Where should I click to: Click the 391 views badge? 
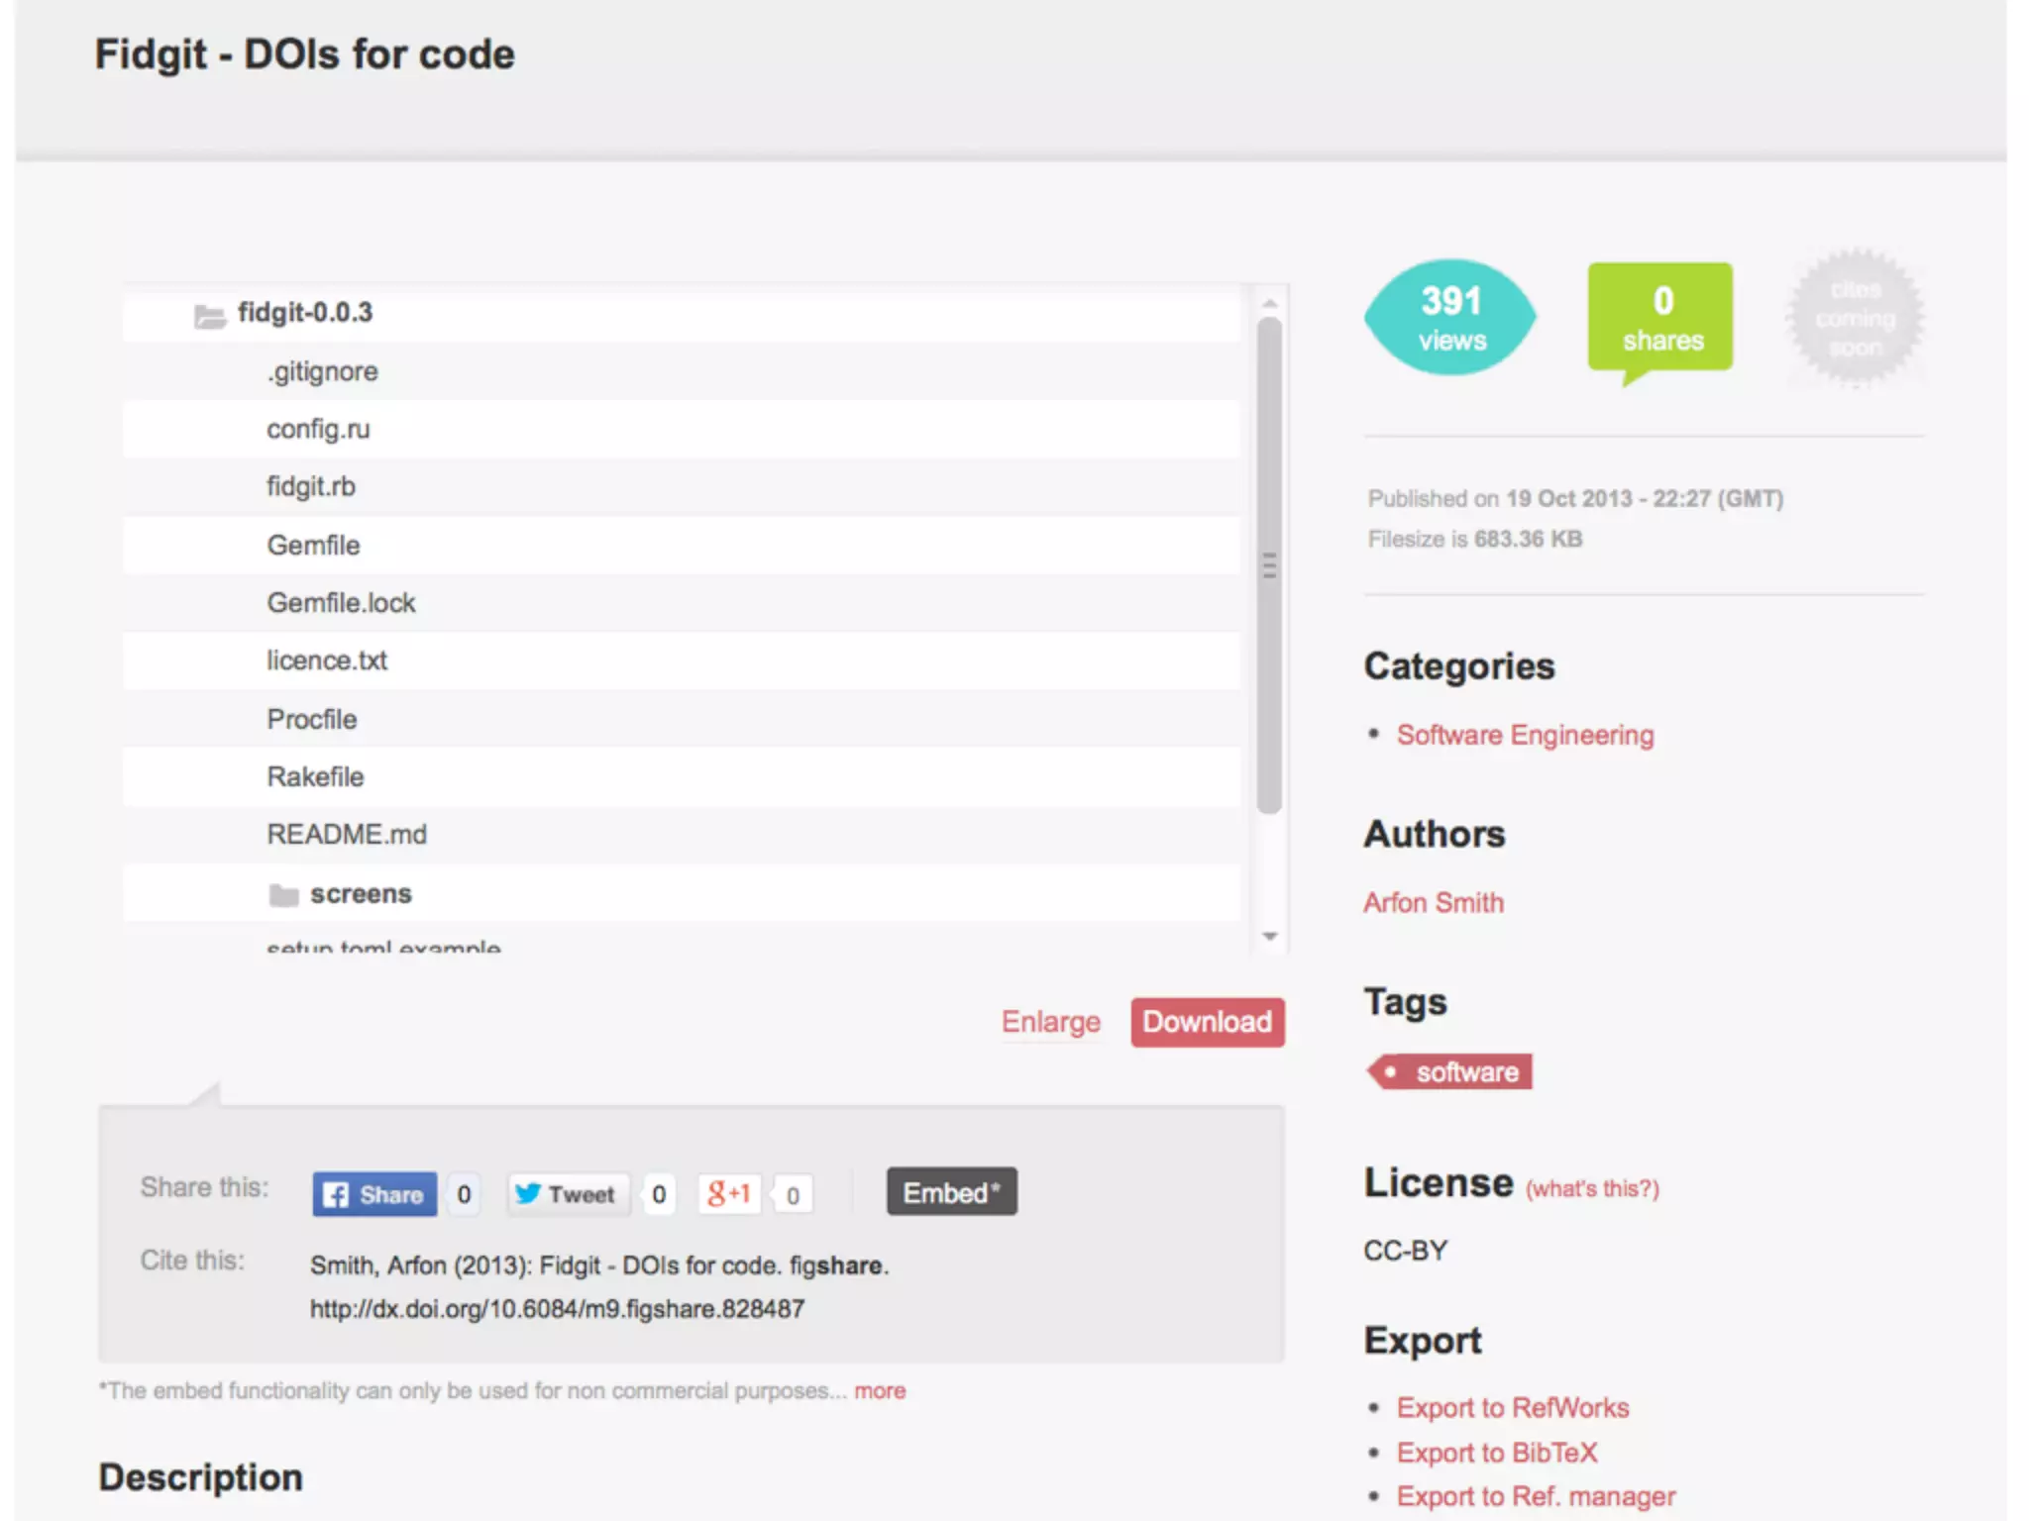(1450, 318)
